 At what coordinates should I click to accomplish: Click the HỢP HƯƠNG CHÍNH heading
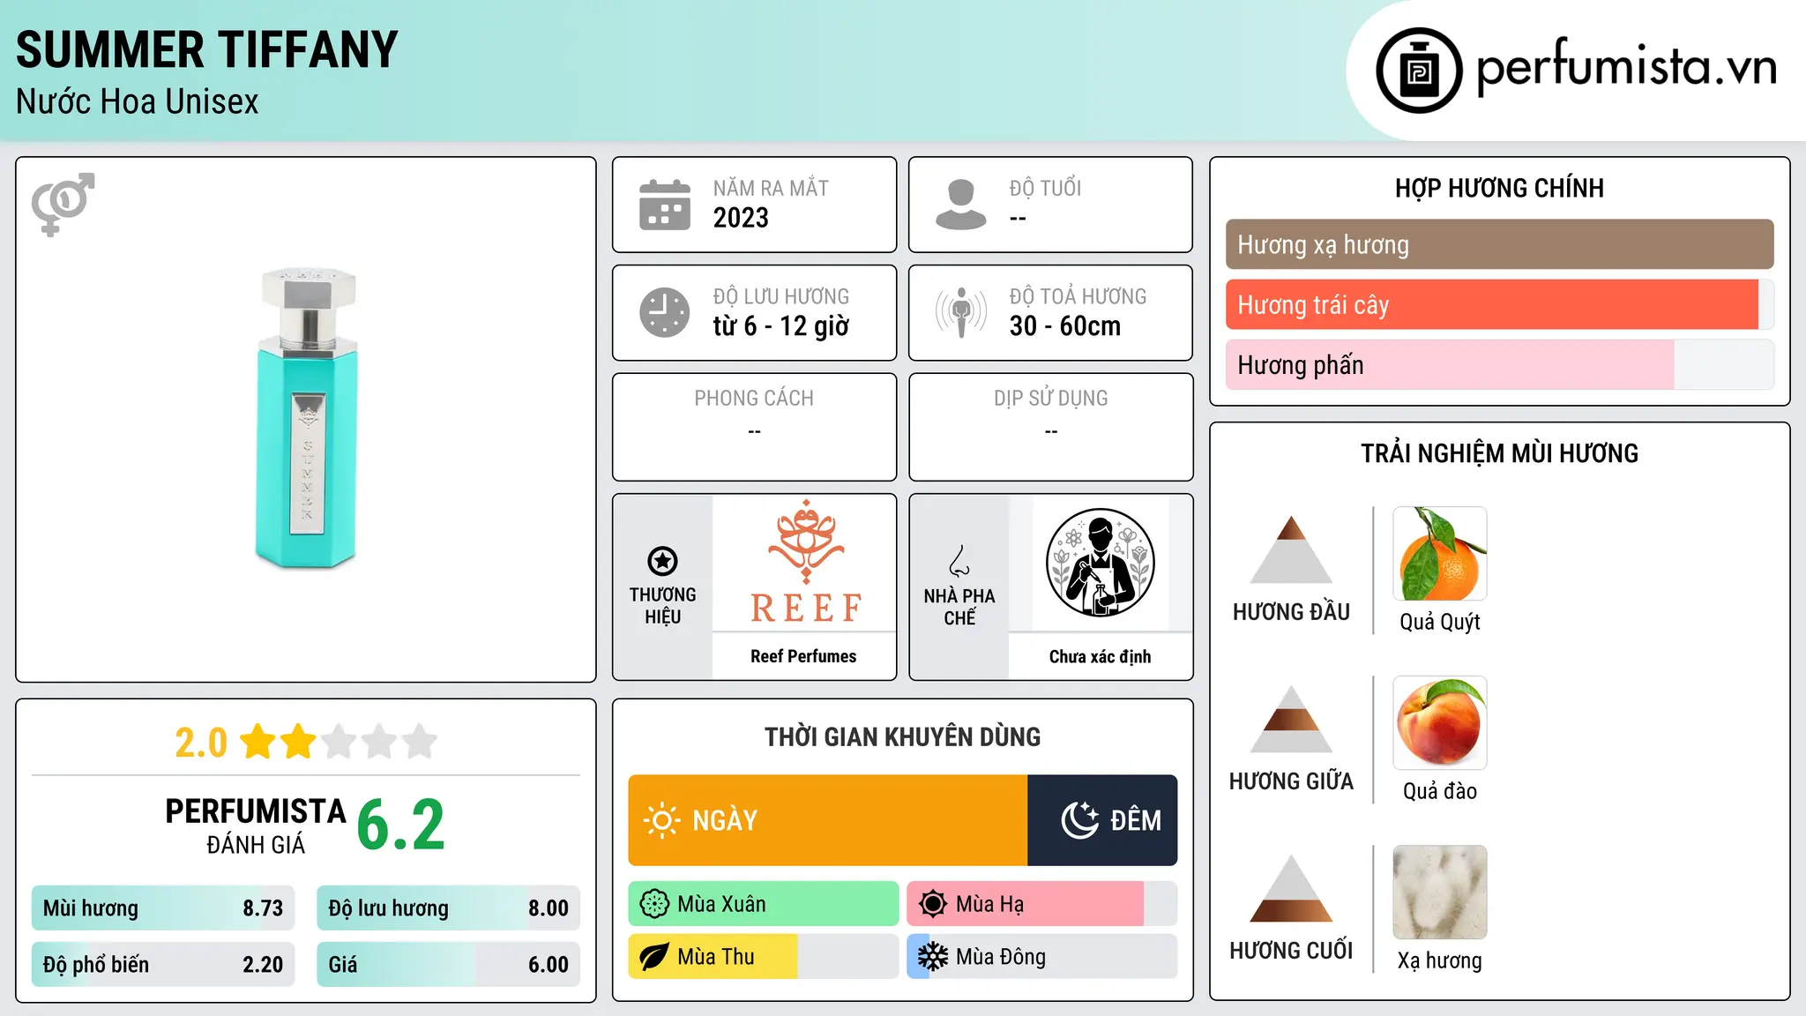[1499, 188]
